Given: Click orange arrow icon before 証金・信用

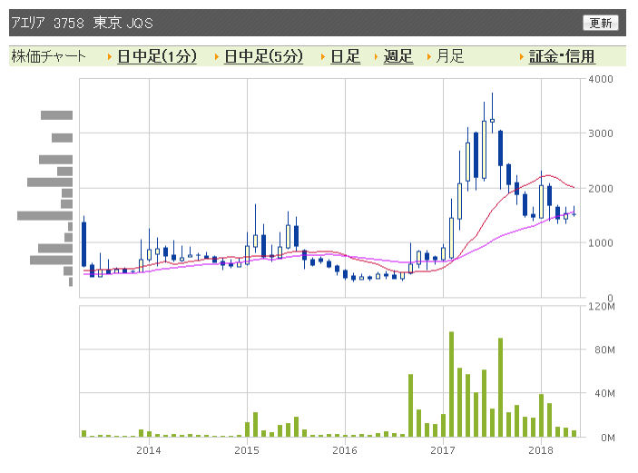Looking at the screenshot, I should 521,57.
